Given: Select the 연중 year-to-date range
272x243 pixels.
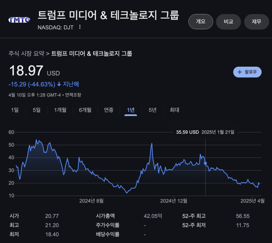Looking at the screenshot, I should 109,110.
